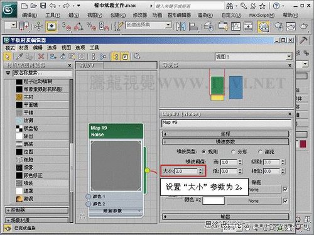The width and height of the screenshot is (314, 235).
Task: Click the Mirror tool icon in main toolbar
Action: [180, 26]
